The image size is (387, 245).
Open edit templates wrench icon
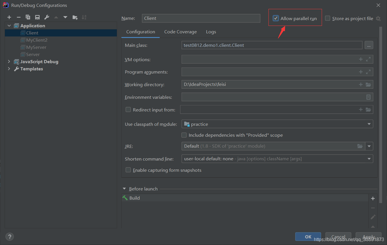[x=47, y=17]
